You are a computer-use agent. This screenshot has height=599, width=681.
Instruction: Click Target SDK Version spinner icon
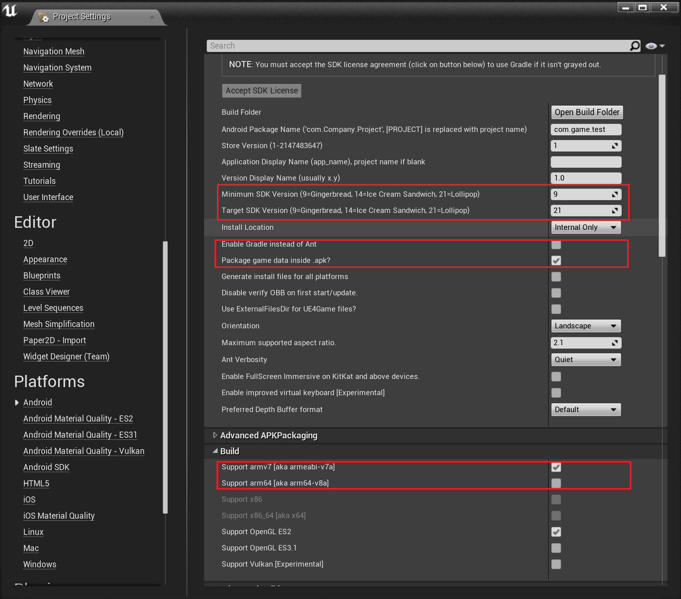coord(615,211)
